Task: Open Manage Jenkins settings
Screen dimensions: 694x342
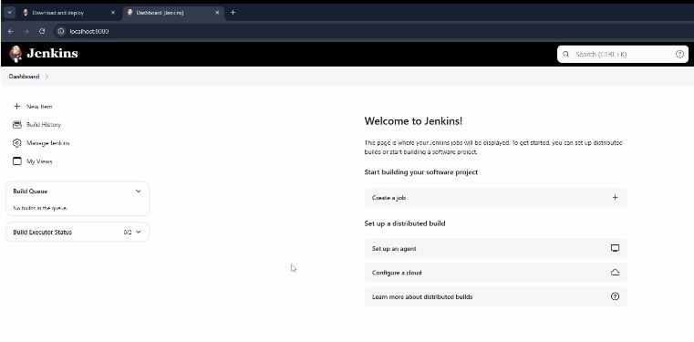Action: click(47, 143)
